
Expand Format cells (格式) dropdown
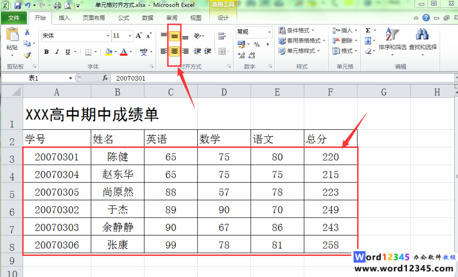coord(356,51)
